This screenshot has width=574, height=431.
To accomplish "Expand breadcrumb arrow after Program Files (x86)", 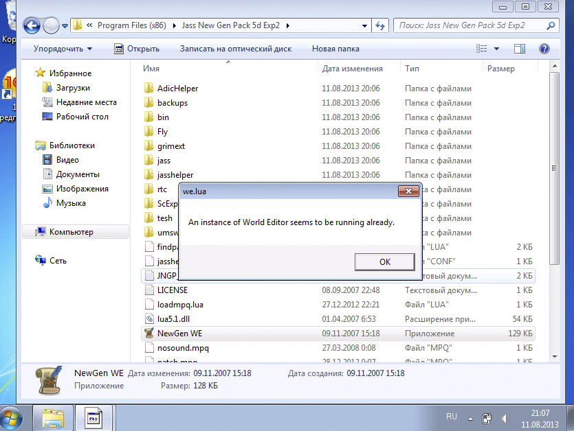I will [174, 25].
